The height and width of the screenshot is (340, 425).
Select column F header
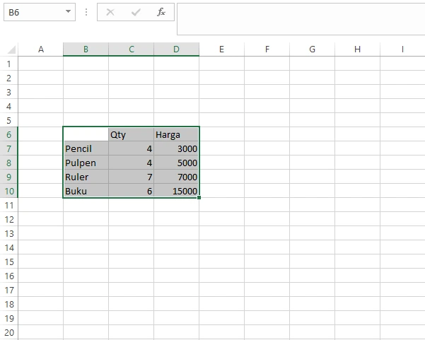click(267, 49)
